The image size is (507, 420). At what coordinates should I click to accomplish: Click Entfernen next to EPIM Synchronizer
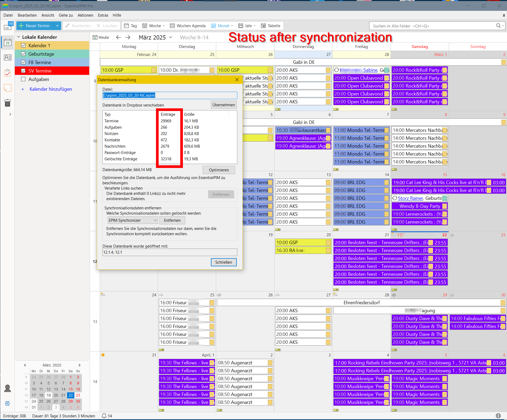[x=172, y=220]
